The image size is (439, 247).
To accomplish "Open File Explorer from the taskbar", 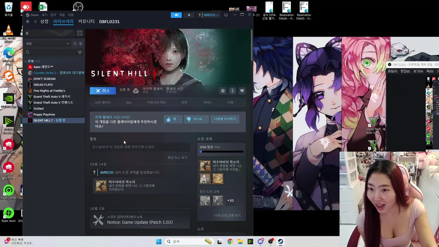I will pos(240,242).
